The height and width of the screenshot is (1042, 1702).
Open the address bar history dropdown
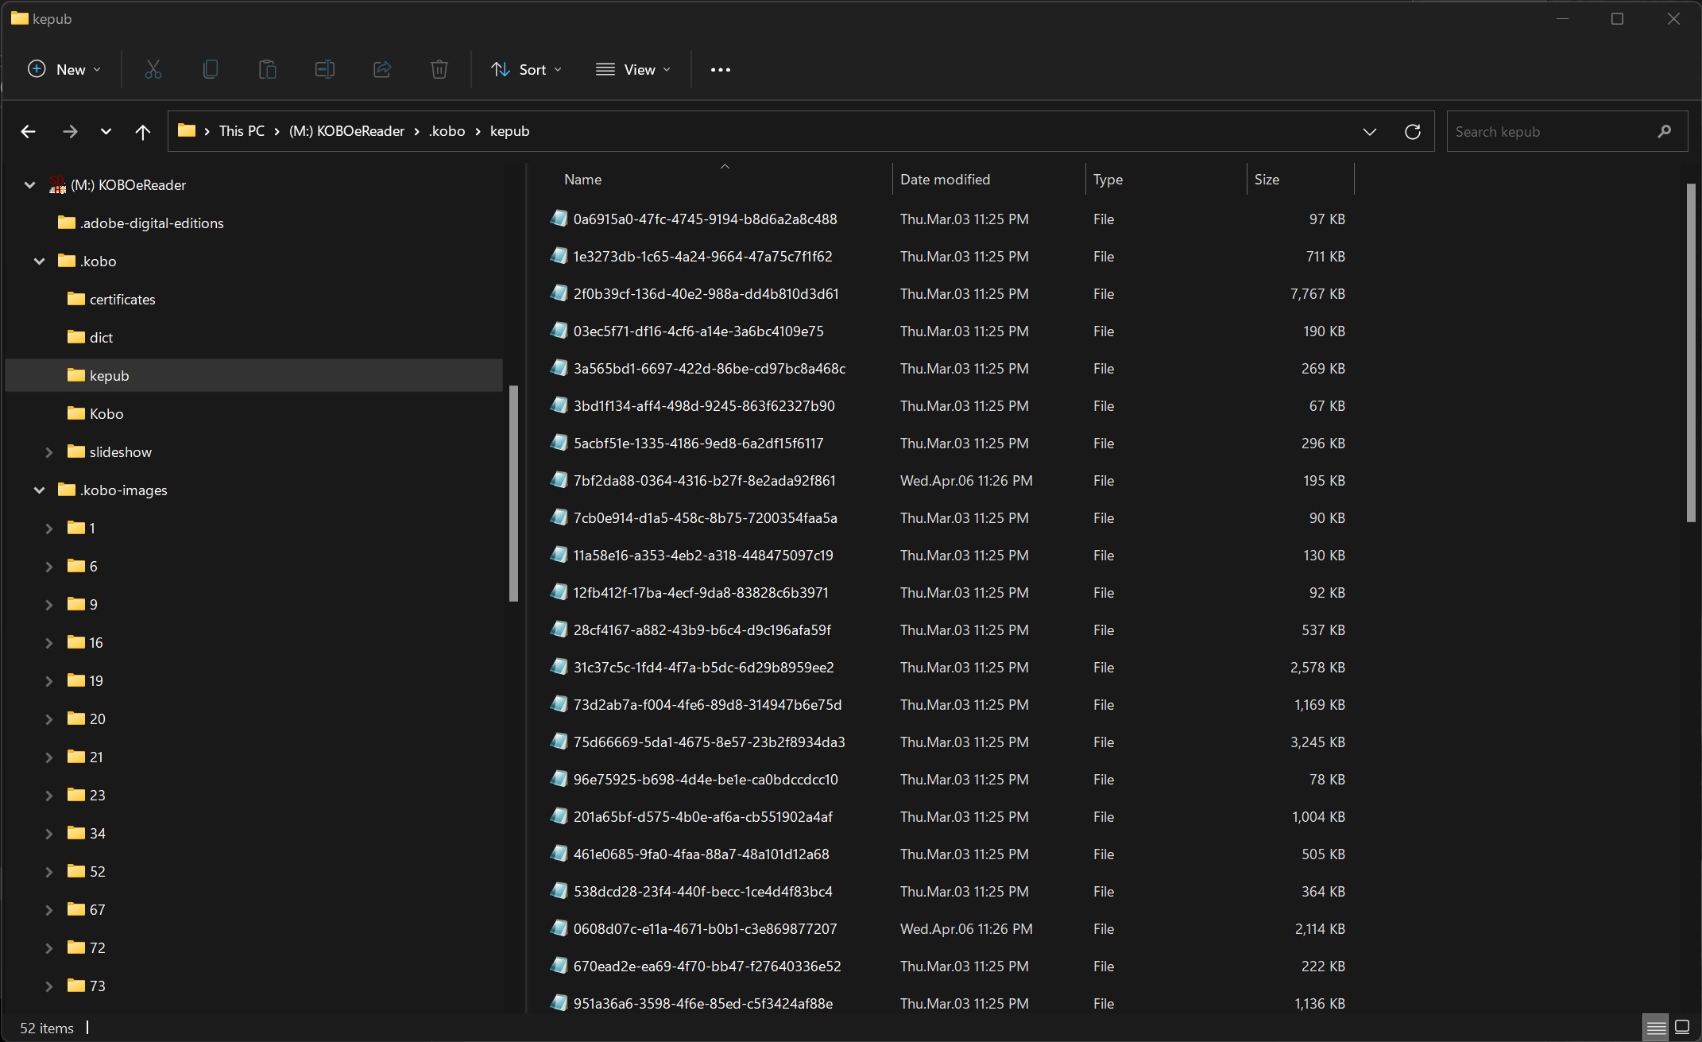1369,132
